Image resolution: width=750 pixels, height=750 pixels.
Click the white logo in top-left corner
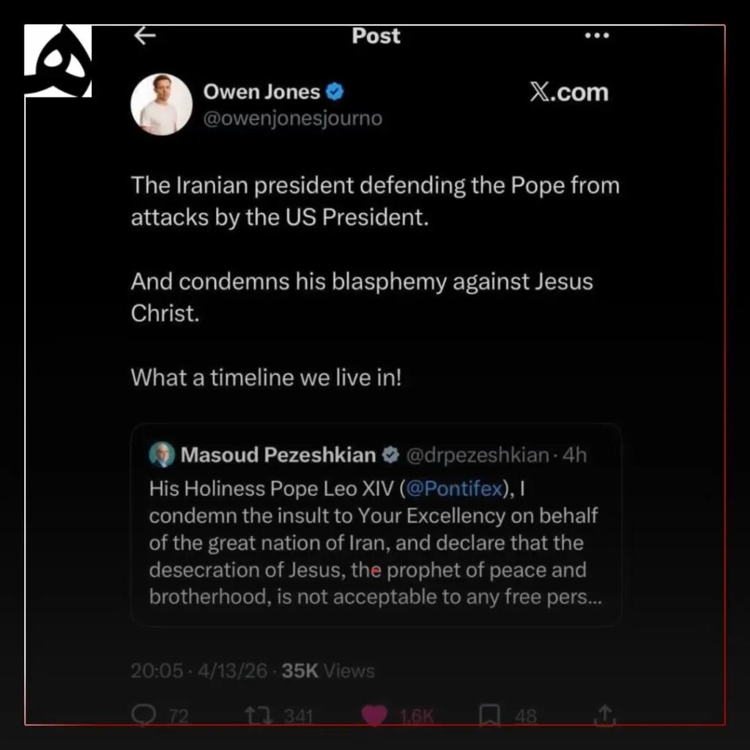tap(58, 62)
